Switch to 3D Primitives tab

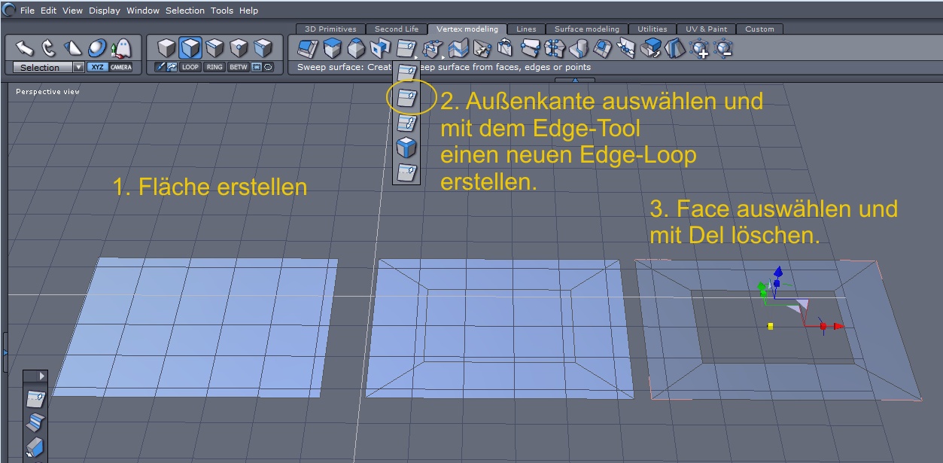click(330, 29)
